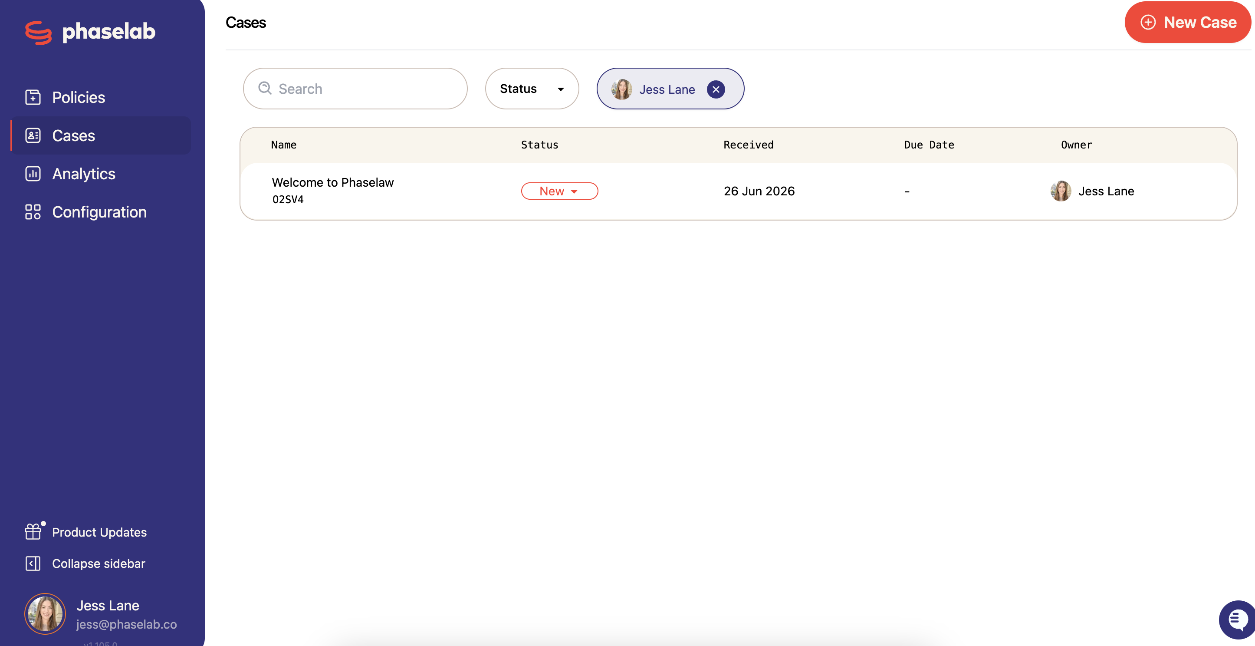Click the sidebar profile photo of Jess Lane

click(45, 614)
